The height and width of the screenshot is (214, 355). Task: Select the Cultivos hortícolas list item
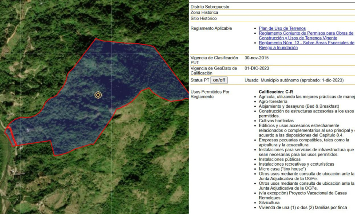(276, 121)
